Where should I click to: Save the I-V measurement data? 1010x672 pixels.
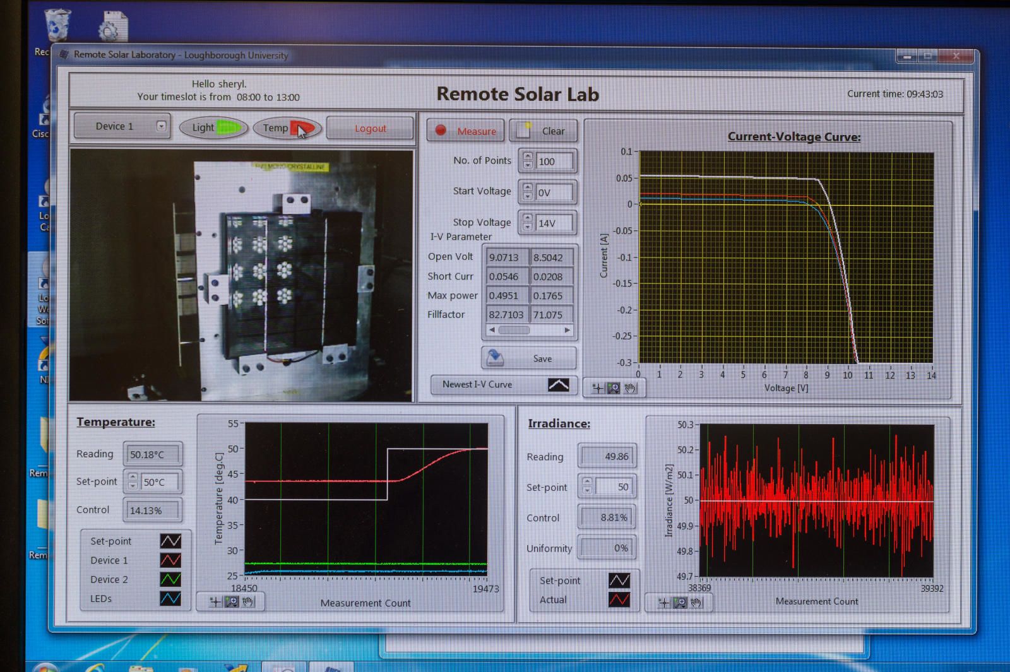point(529,358)
